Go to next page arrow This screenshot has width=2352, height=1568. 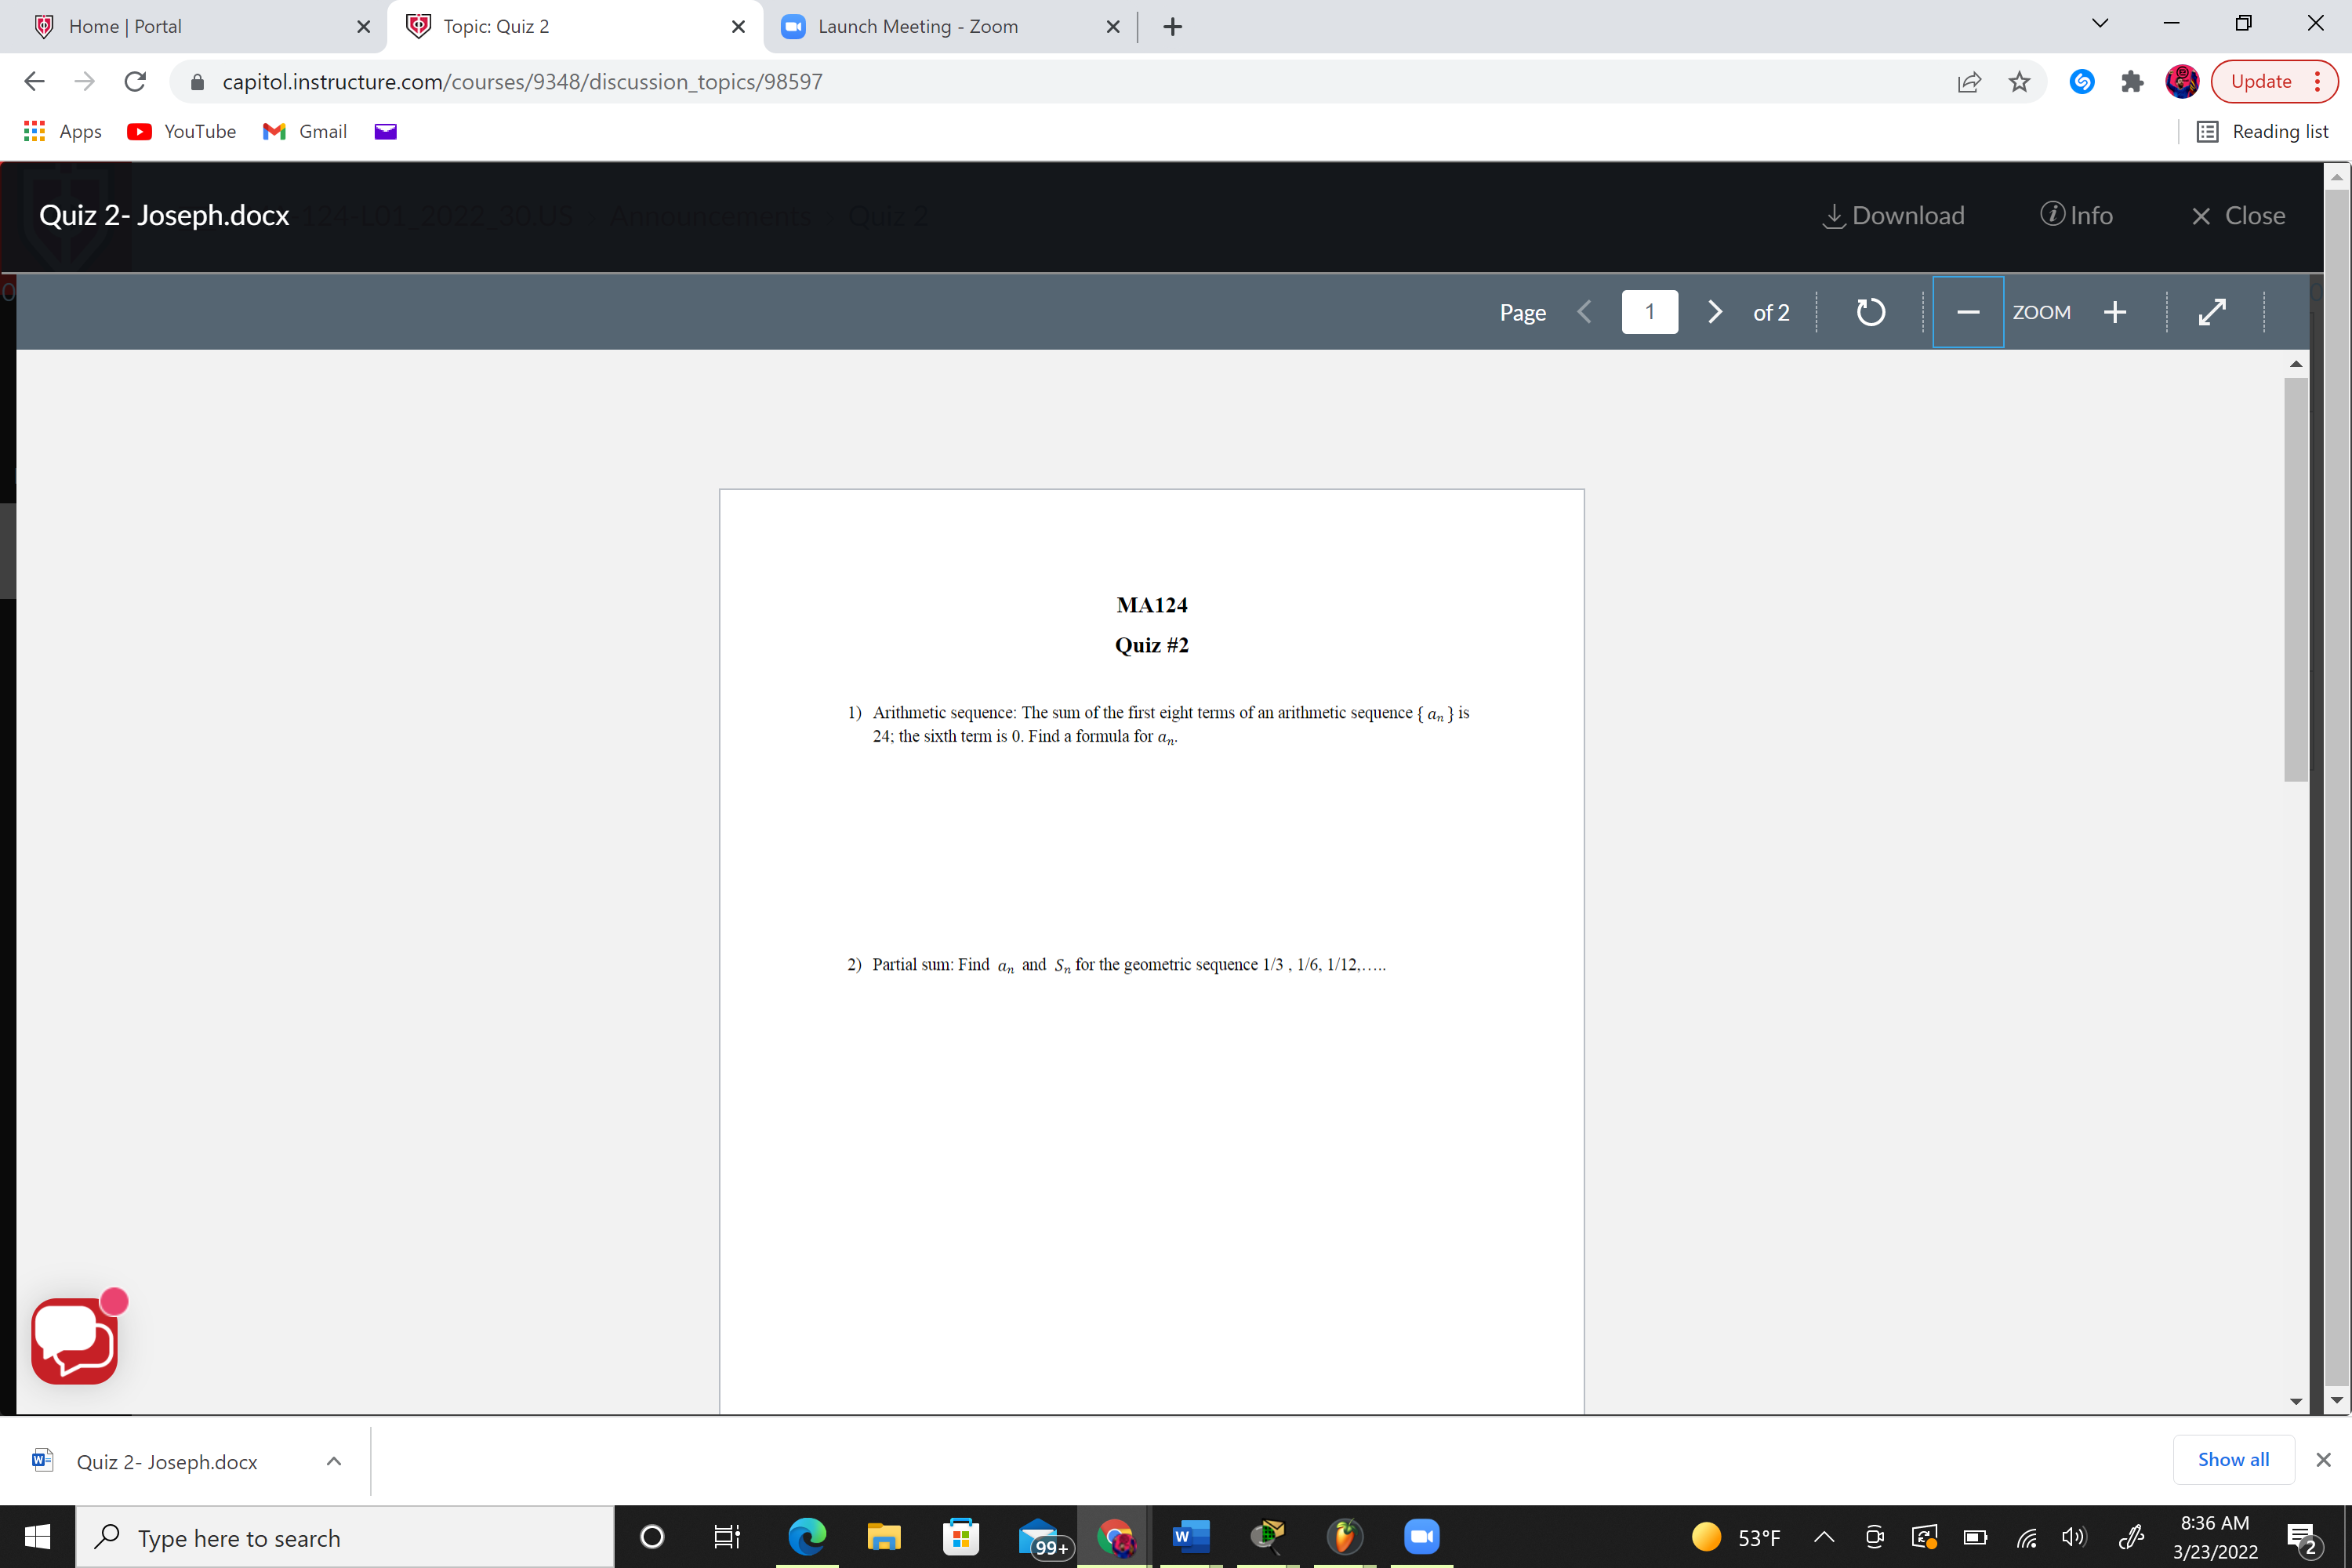coord(1714,312)
